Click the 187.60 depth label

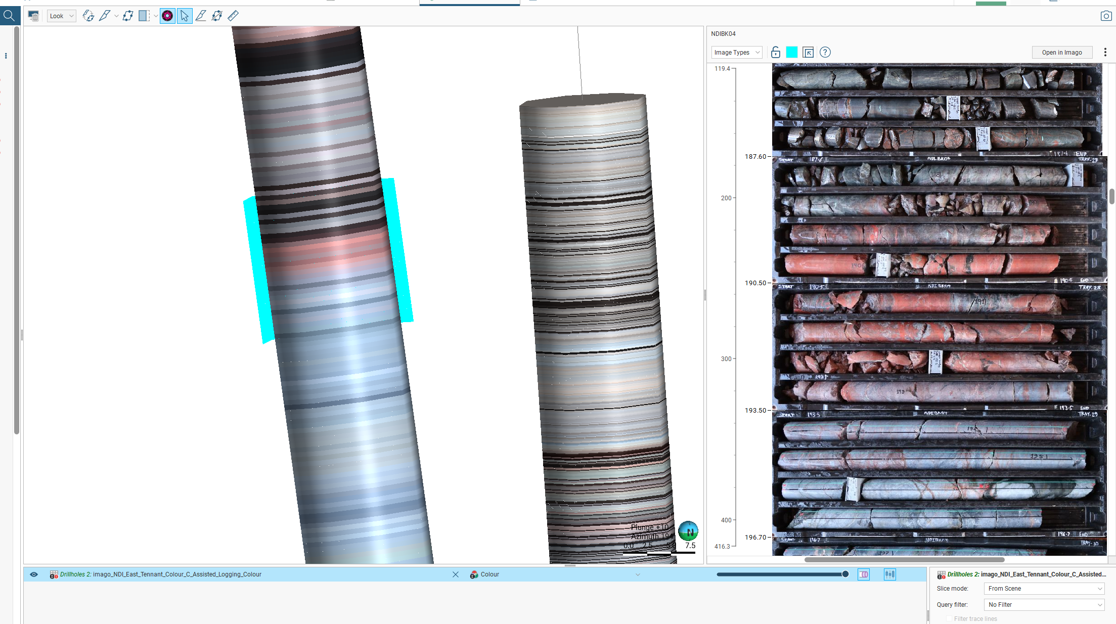[755, 157]
